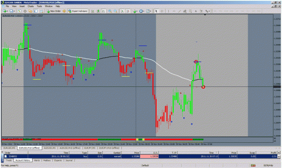
Task: Click the New Chart toolbar icon
Action: point(5,11)
